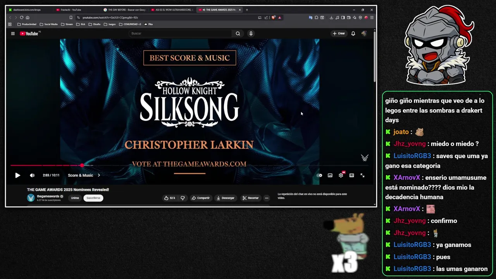Go back in browser history
Screen dimensions: 496x279
[x=10, y=17]
